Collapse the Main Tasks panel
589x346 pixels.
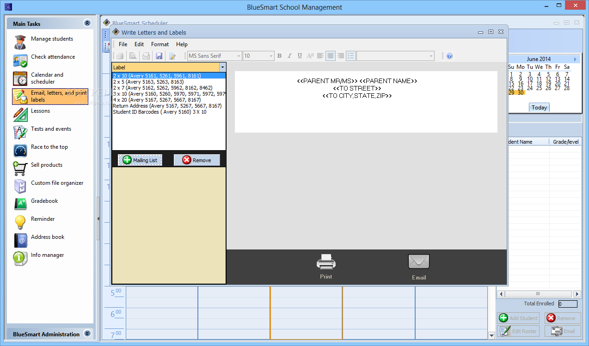pyautogui.click(x=87, y=23)
